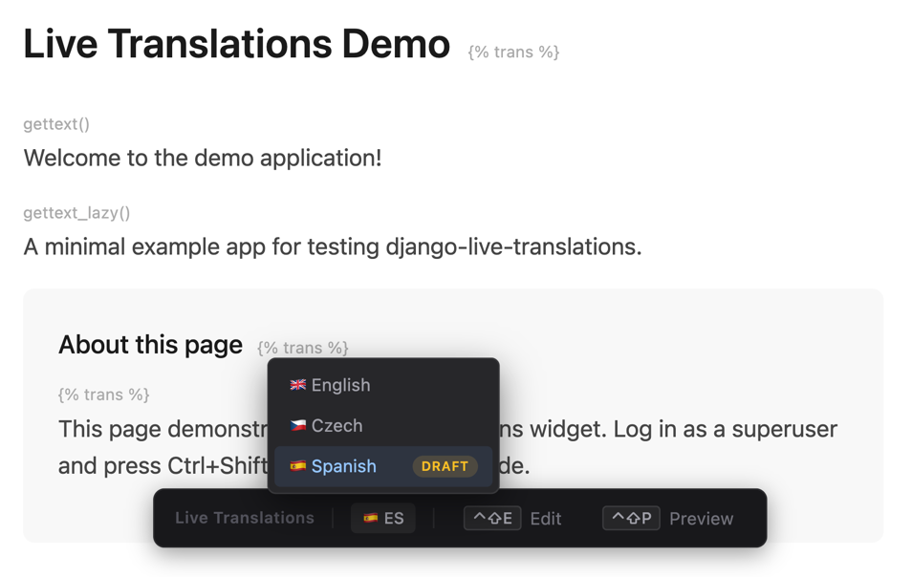Click the Ctrl+Shift+E shortcut badge
Image resolution: width=912 pixels, height=577 pixels.
(492, 518)
